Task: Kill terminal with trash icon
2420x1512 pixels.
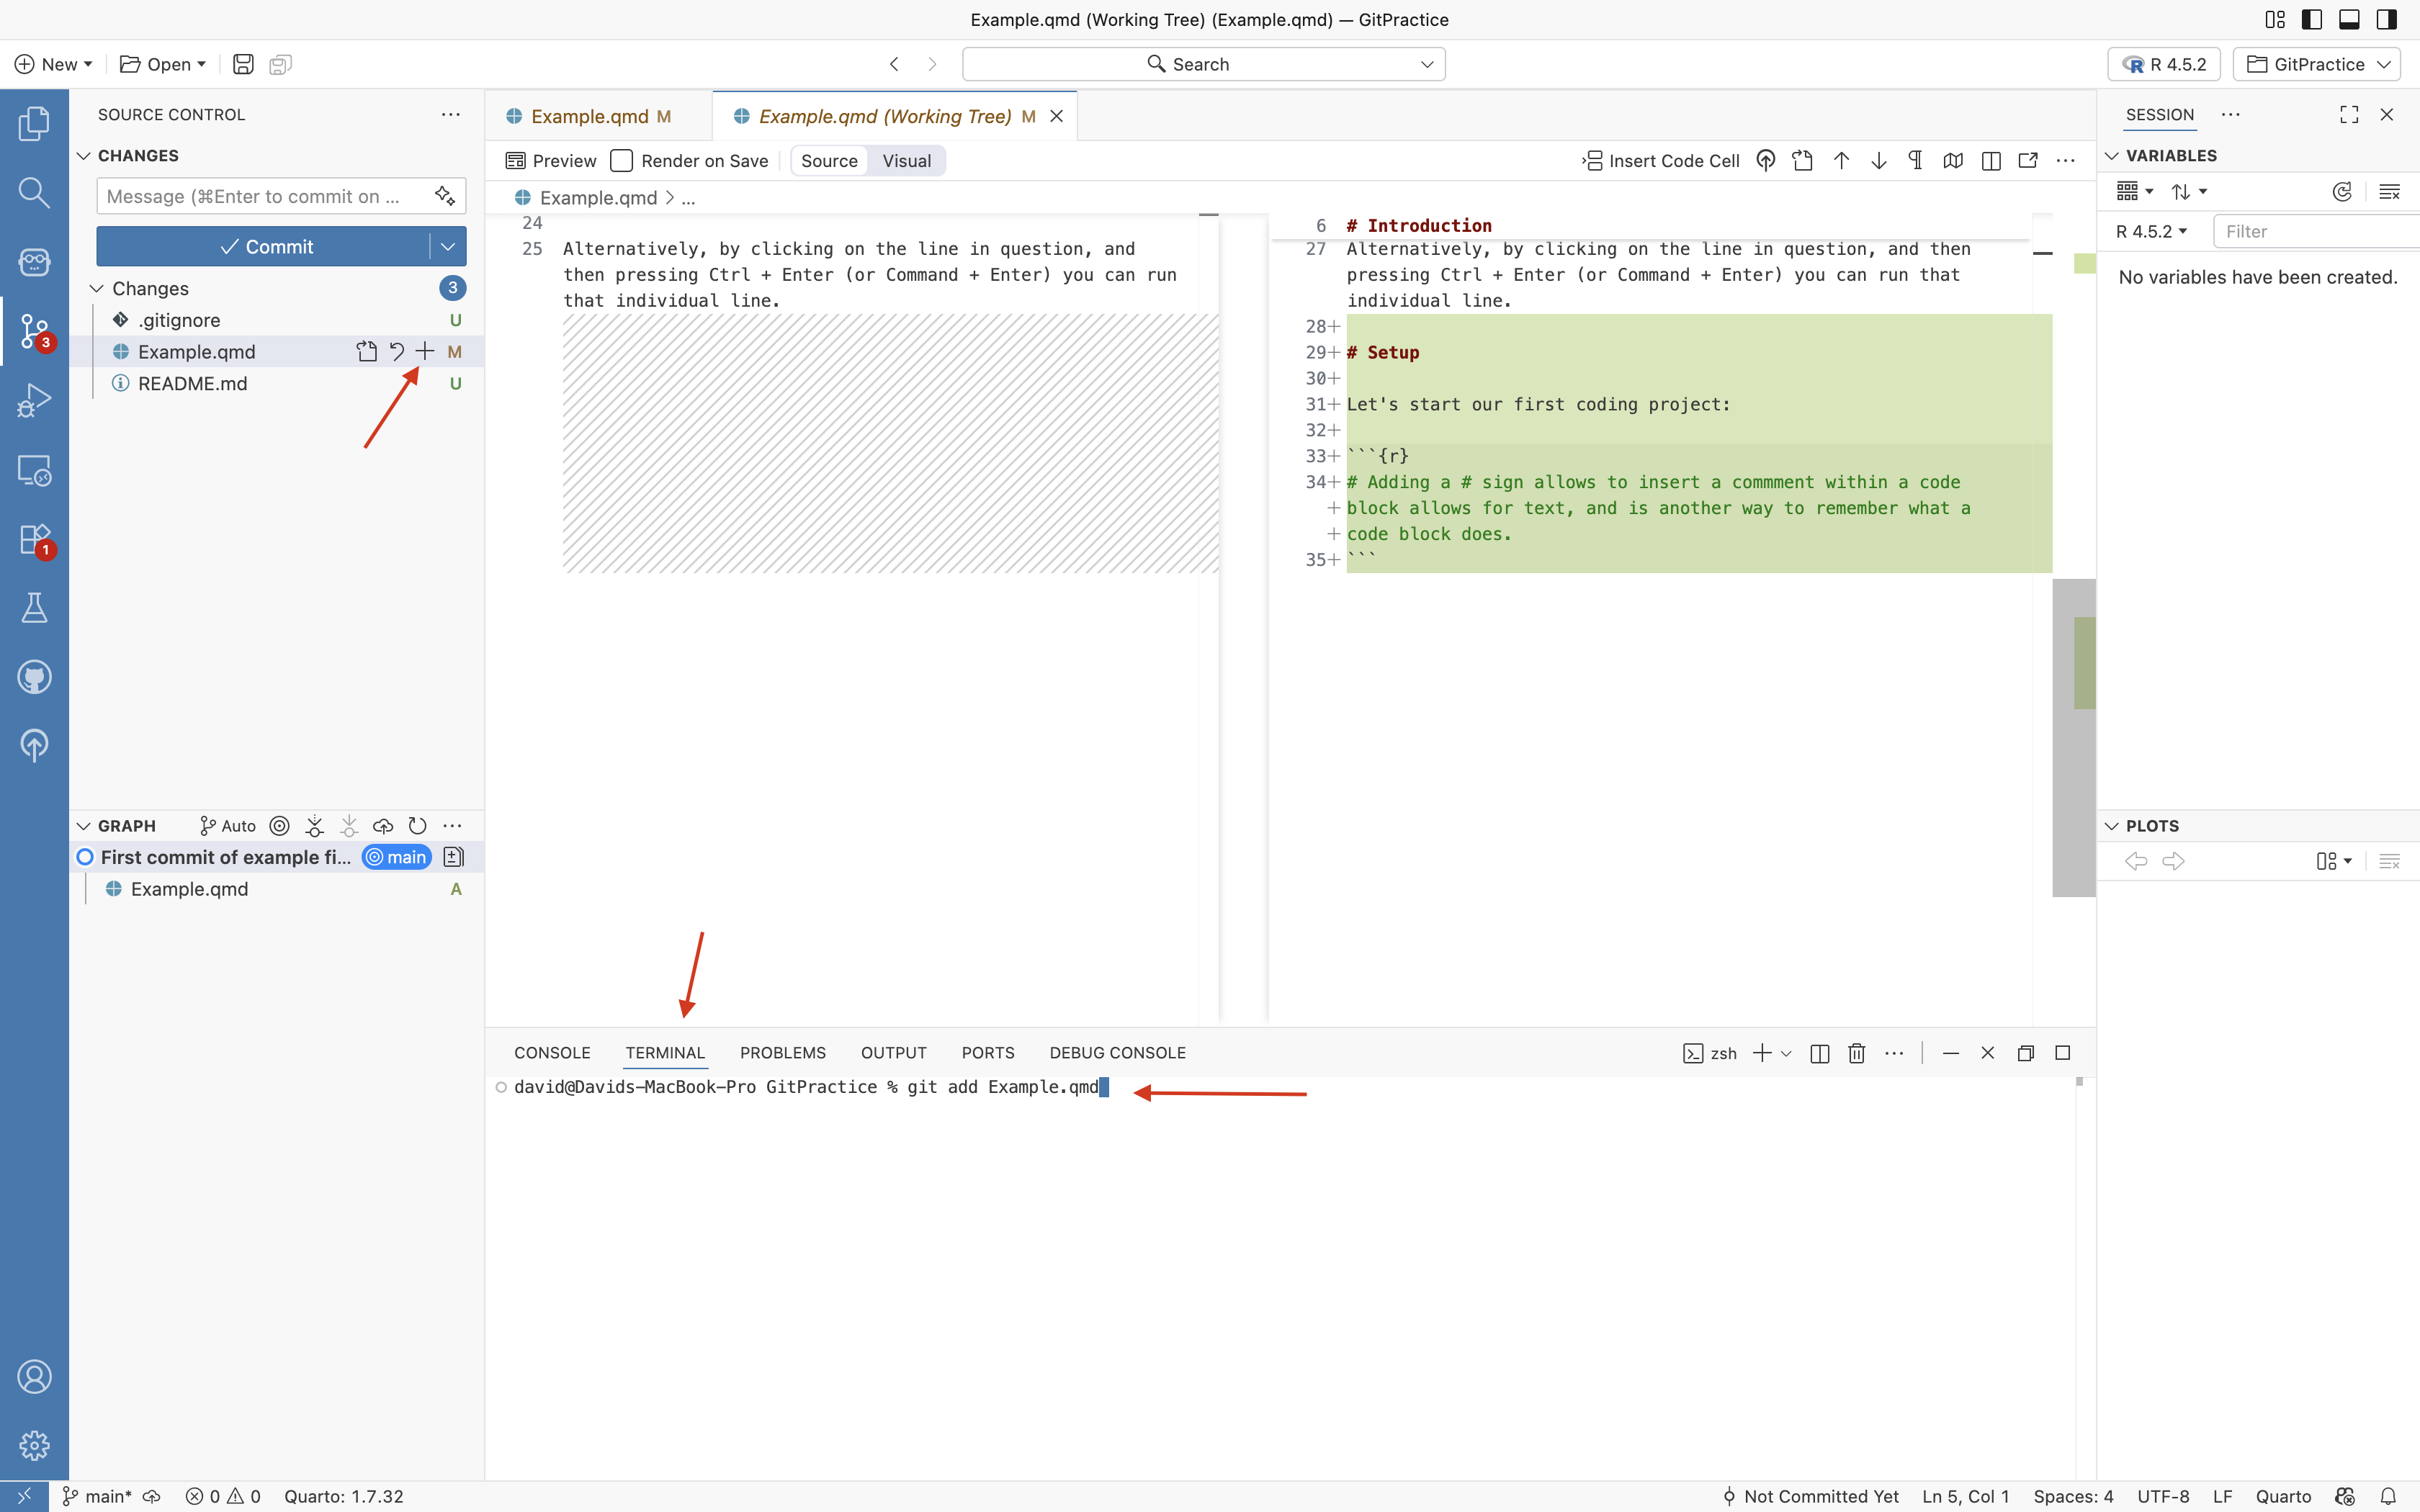Action: coord(1856,1053)
